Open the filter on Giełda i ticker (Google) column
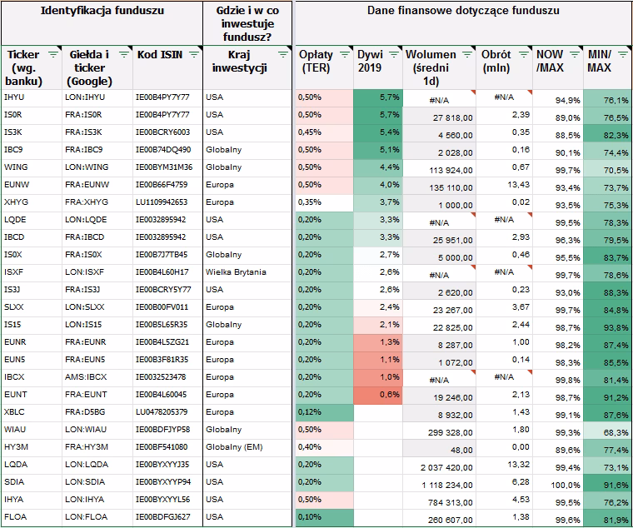 click(x=122, y=54)
